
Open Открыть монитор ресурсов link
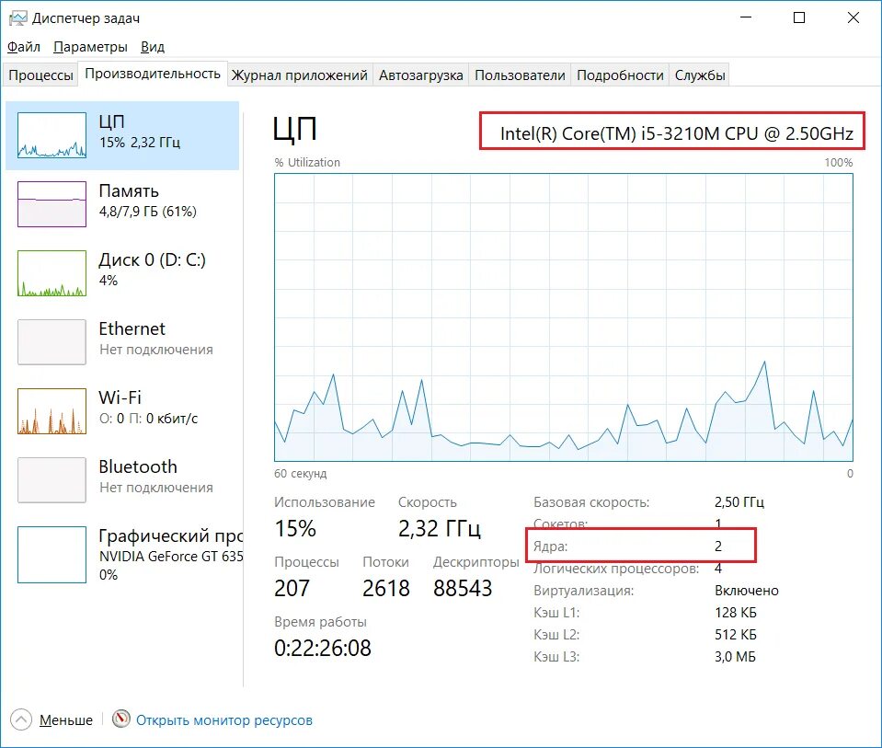[x=223, y=719]
